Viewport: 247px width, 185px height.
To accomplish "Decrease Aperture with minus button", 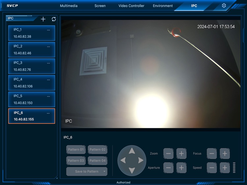I will pos(168,168).
